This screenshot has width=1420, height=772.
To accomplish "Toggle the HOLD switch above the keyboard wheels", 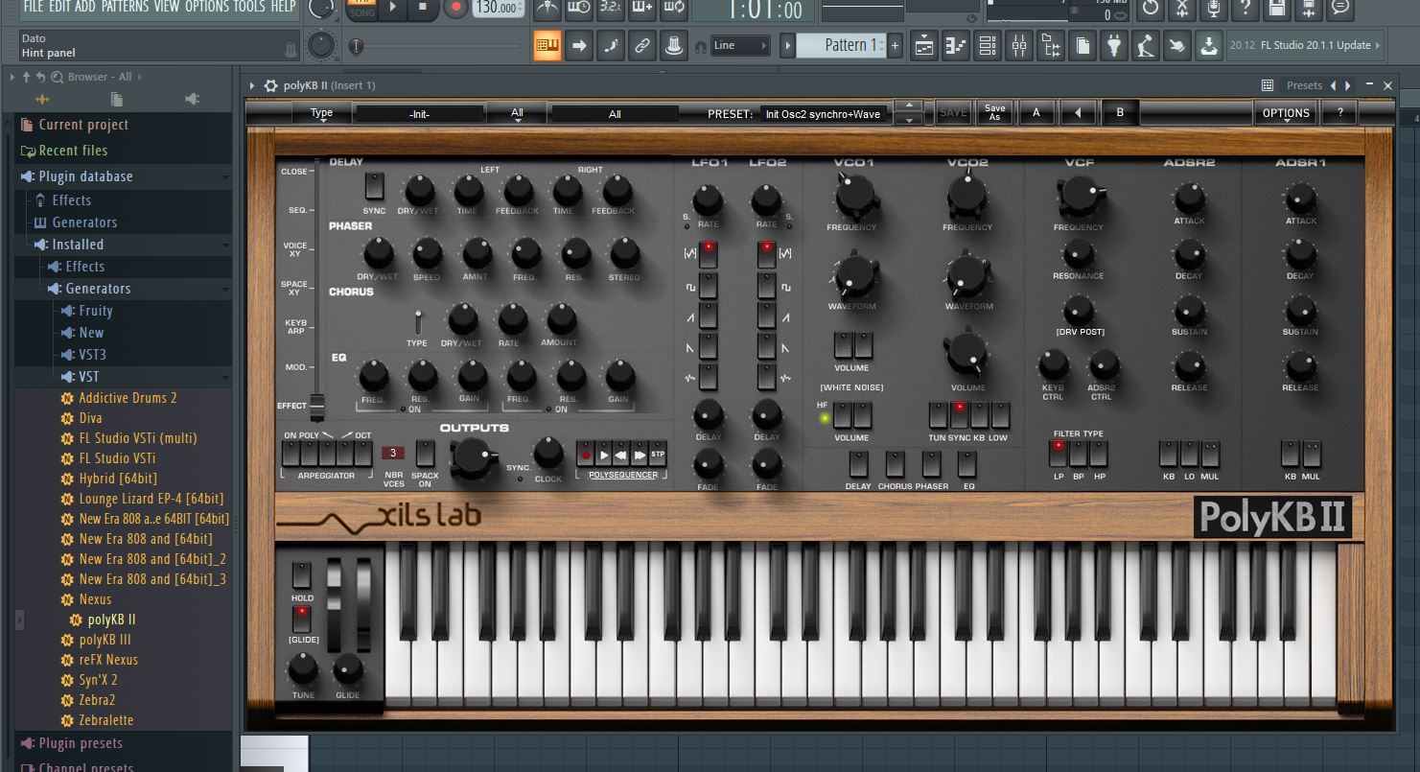I will 302,575.
